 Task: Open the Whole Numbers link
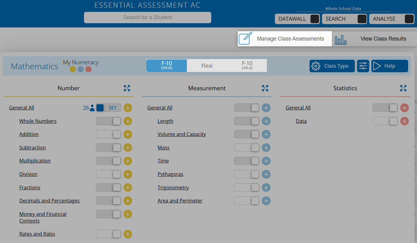[38, 121]
